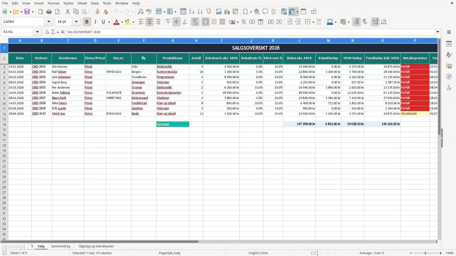The image size is (456, 256).
Task: Insert a chart
Action: (x=227, y=12)
